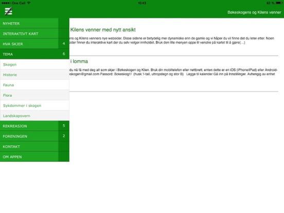Select the FORENINGEN menu item

click(29, 136)
